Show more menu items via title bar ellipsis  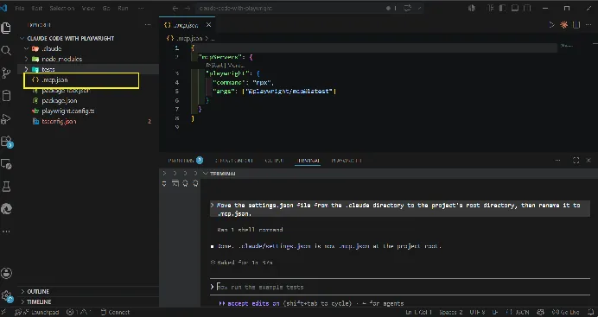coord(141,8)
